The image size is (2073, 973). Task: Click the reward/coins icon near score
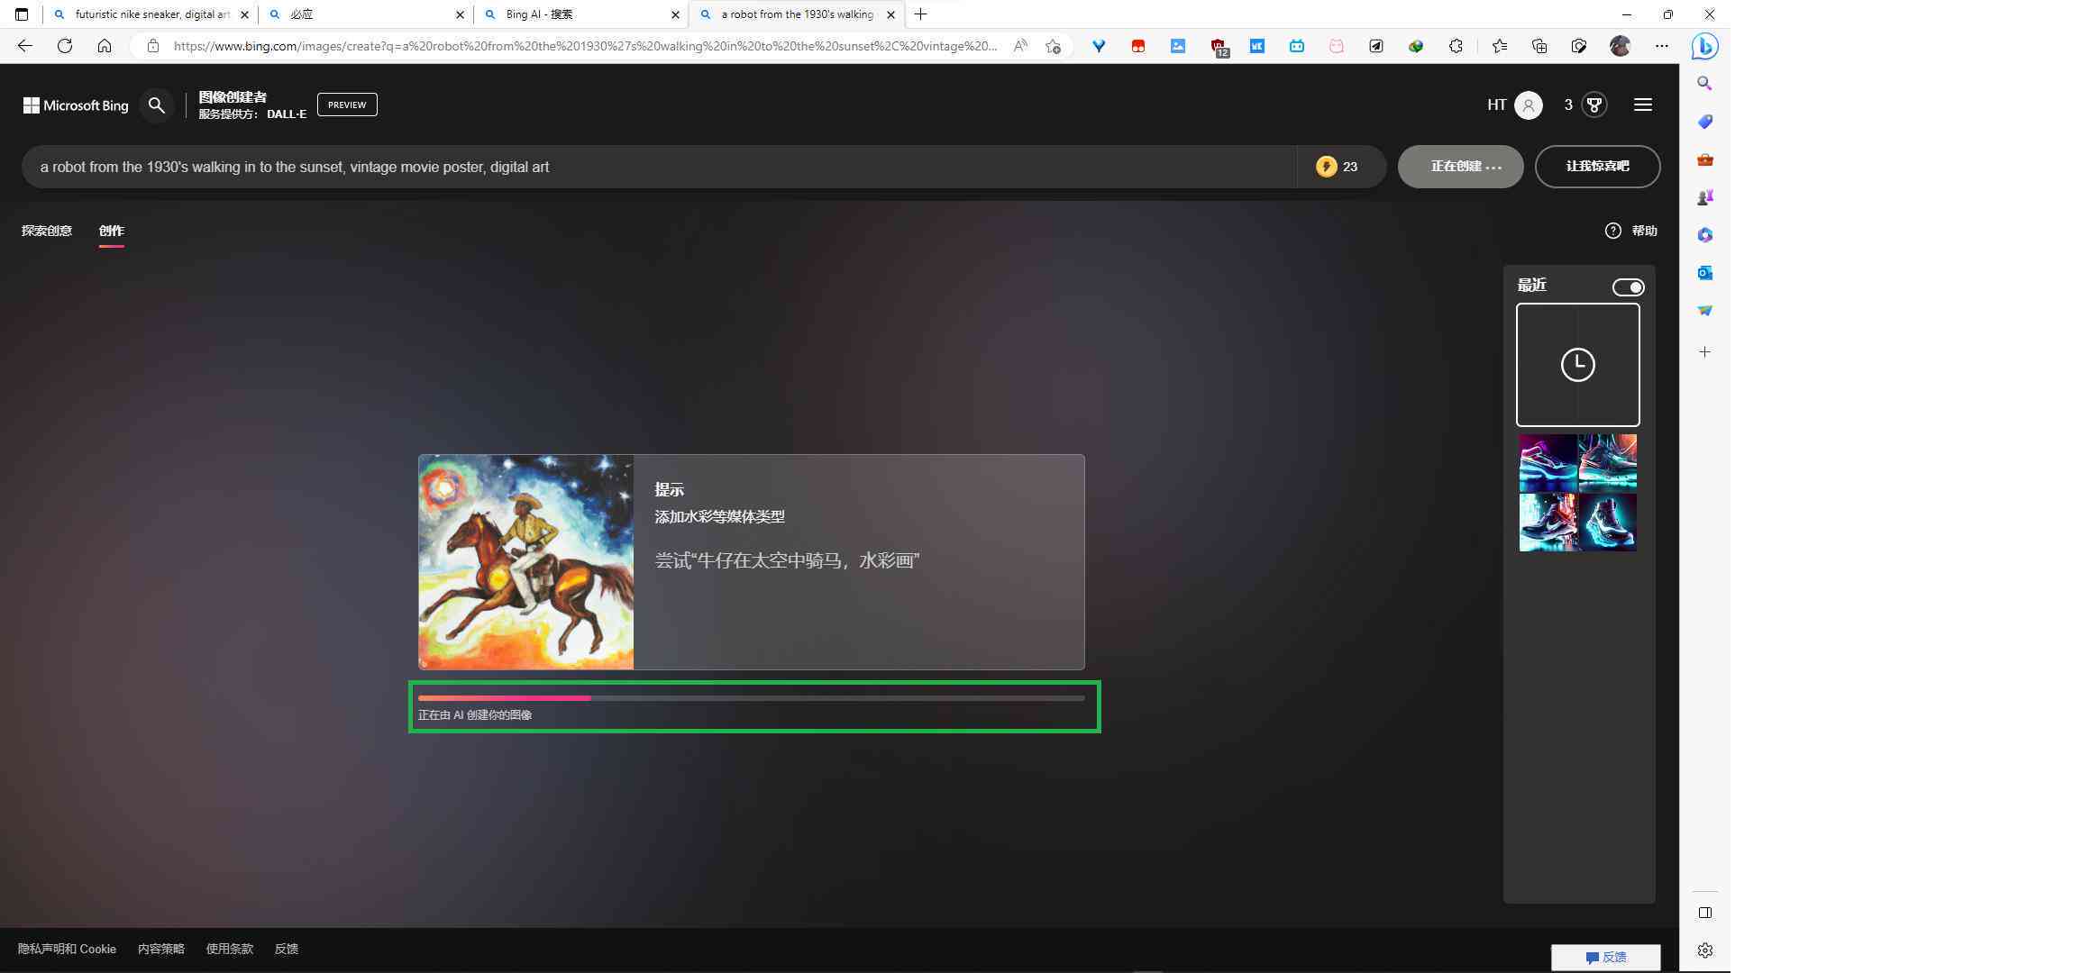point(1594,105)
